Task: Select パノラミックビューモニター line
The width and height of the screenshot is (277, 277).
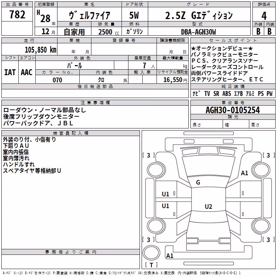Action: (224, 55)
